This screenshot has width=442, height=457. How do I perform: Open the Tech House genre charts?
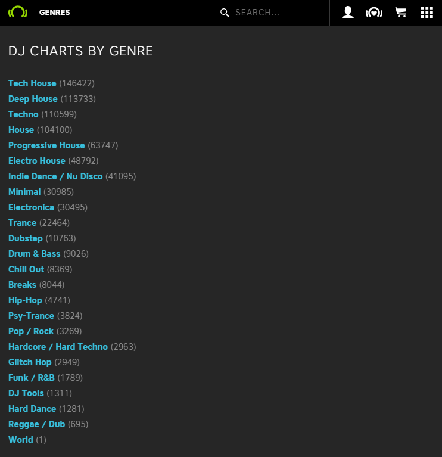click(32, 83)
